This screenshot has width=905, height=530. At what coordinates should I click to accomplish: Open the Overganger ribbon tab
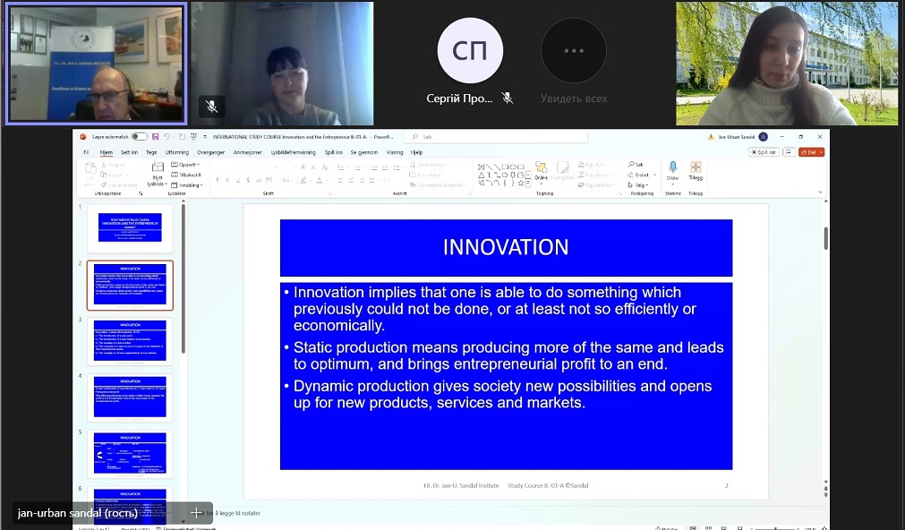[x=210, y=152]
